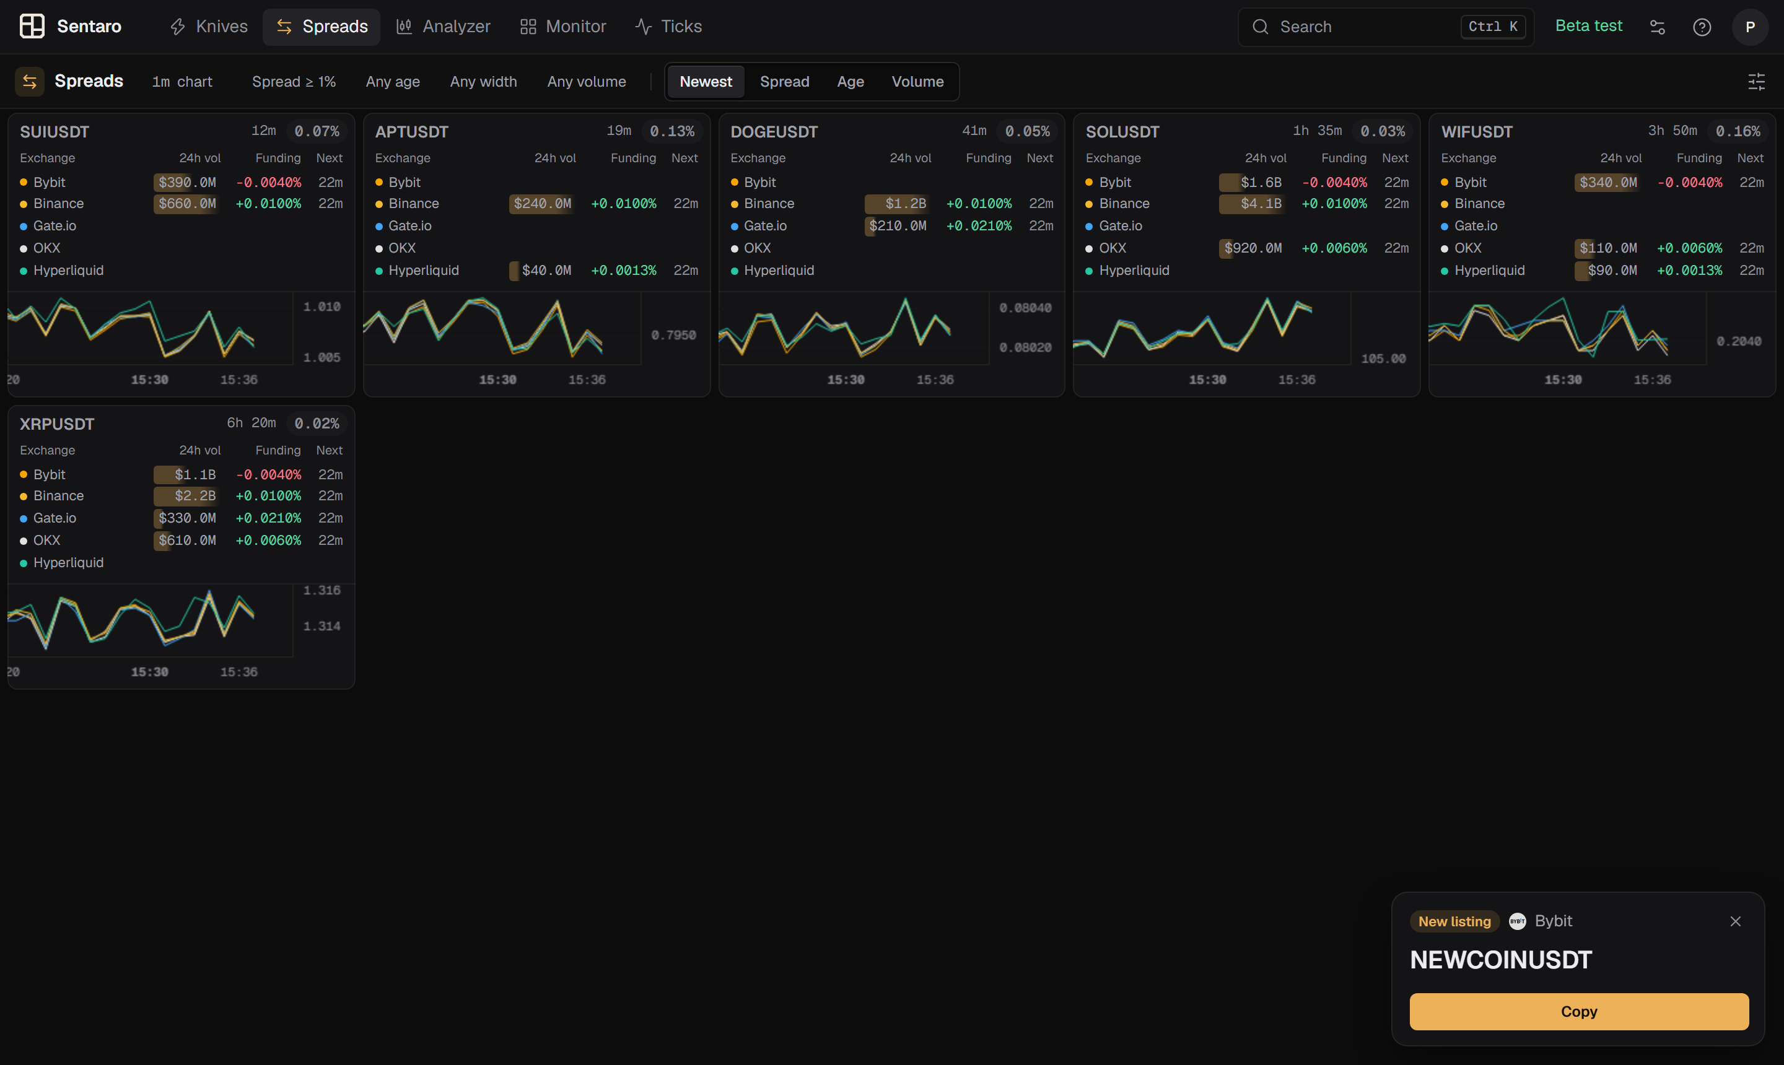The height and width of the screenshot is (1065, 1784).
Task: Click the $660.0M Binance volume in SUIUSDT
Action: click(186, 204)
